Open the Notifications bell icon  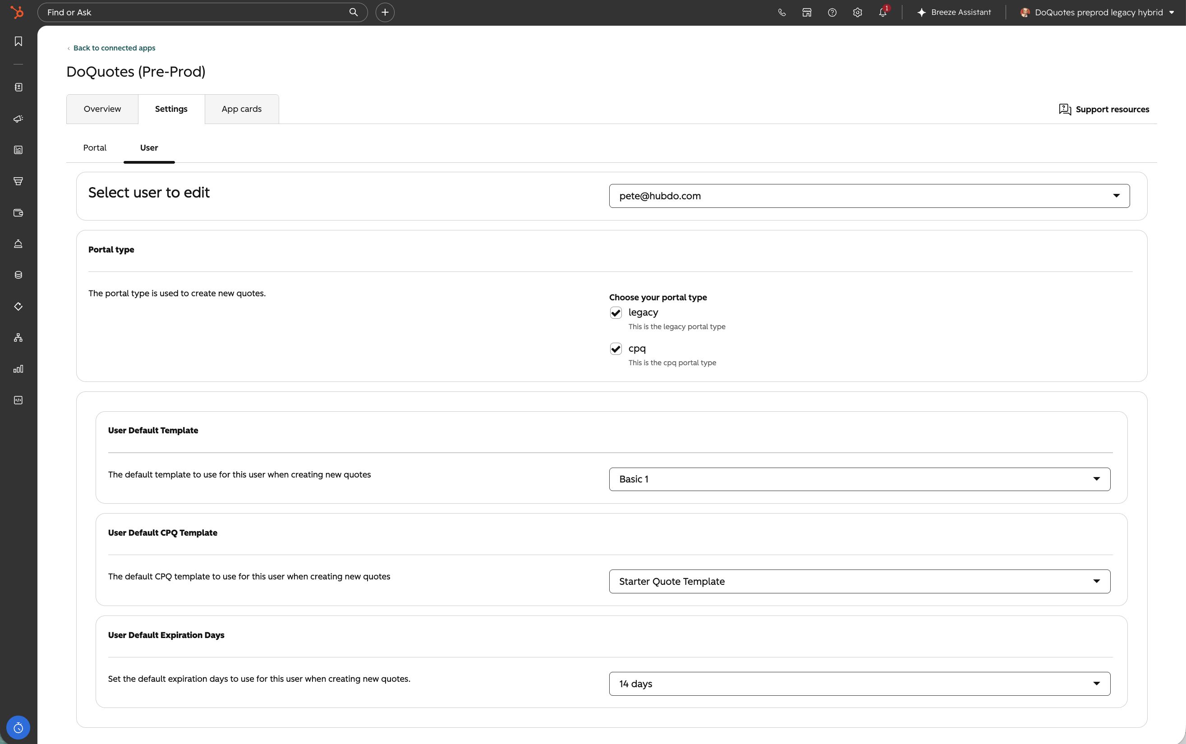coord(883,12)
